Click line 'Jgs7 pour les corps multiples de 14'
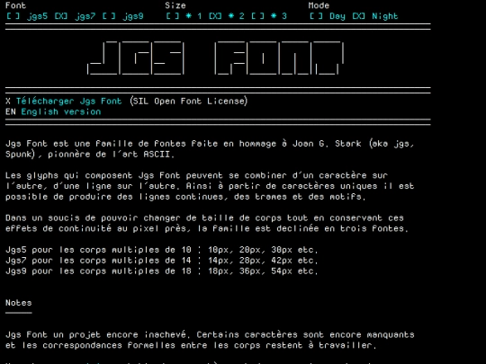Screen dimensions: 486x364 coord(98,261)
